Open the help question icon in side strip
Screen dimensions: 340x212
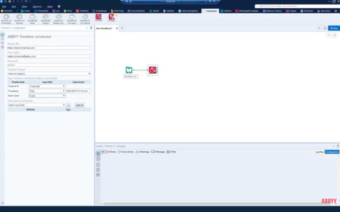(x=2, y=47)
